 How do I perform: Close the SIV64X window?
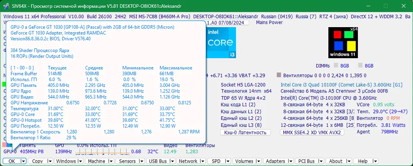404,6
